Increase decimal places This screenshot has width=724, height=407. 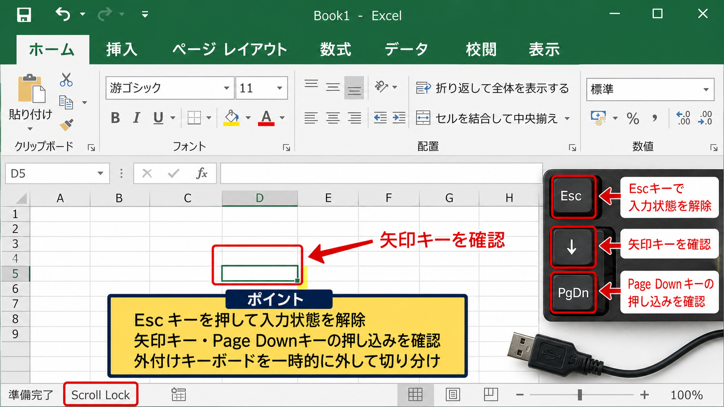(x=683, y=118)
